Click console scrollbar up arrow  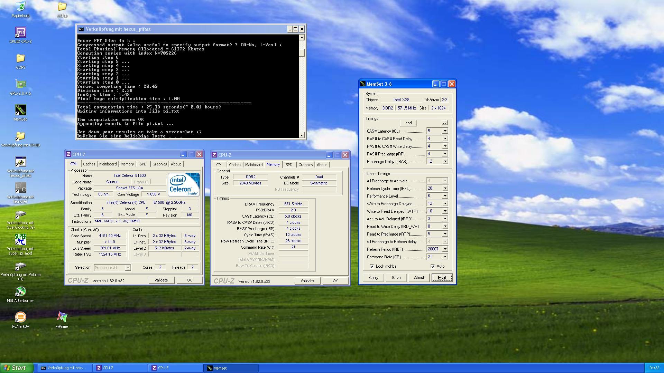pos(302,37)
